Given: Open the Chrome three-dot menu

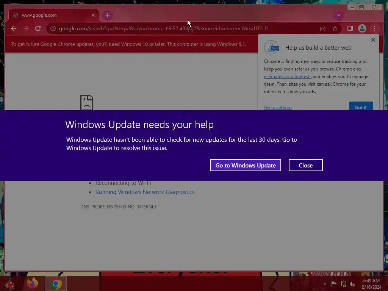Looking at the screenshot, I should pyautogui.click(x=374, y=28).
